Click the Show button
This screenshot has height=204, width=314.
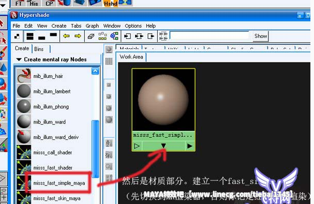tap(261, 36)
